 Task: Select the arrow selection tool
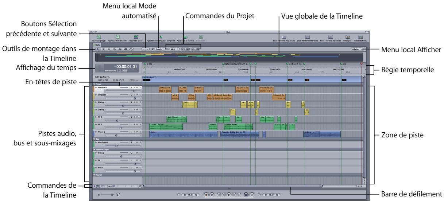(97, 49)
